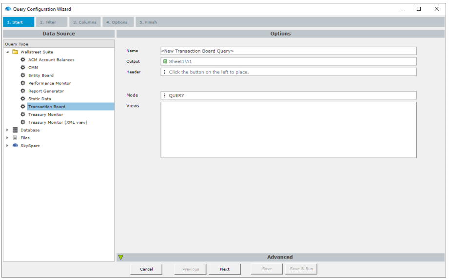Click the Excel icon in the Output field
The height and width of the screenshot is (280, 449).
pyautogui.click(x=165, y=61)
